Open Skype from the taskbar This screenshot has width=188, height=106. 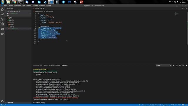click(39, 2)
